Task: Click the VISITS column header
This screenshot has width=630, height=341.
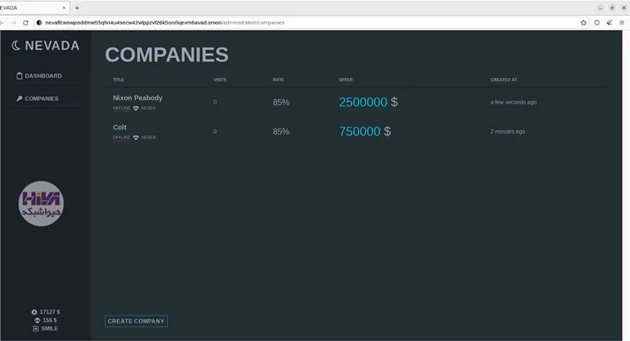Action: coord(220,80)
